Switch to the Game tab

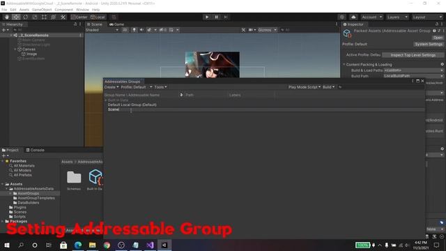pyautogui.click(x=116, y=24)
